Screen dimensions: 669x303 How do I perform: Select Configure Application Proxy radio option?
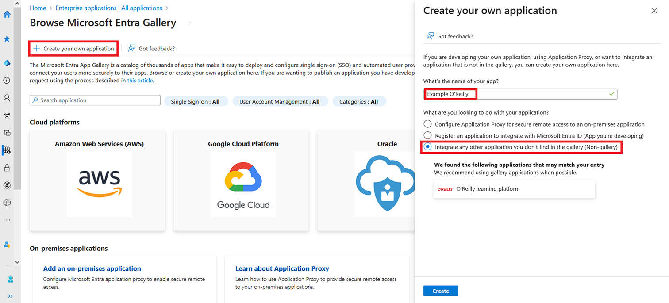[x=427, y=124]
